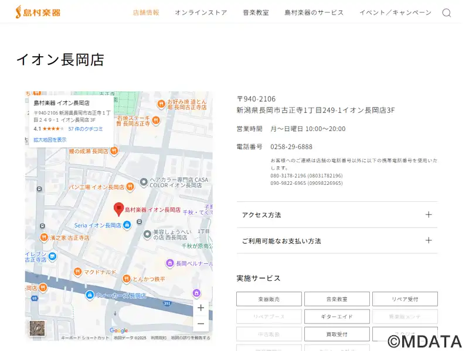Select the 濱之家 古正寺店 restaurant marker

pyautogui.click(x=44, y=238)
